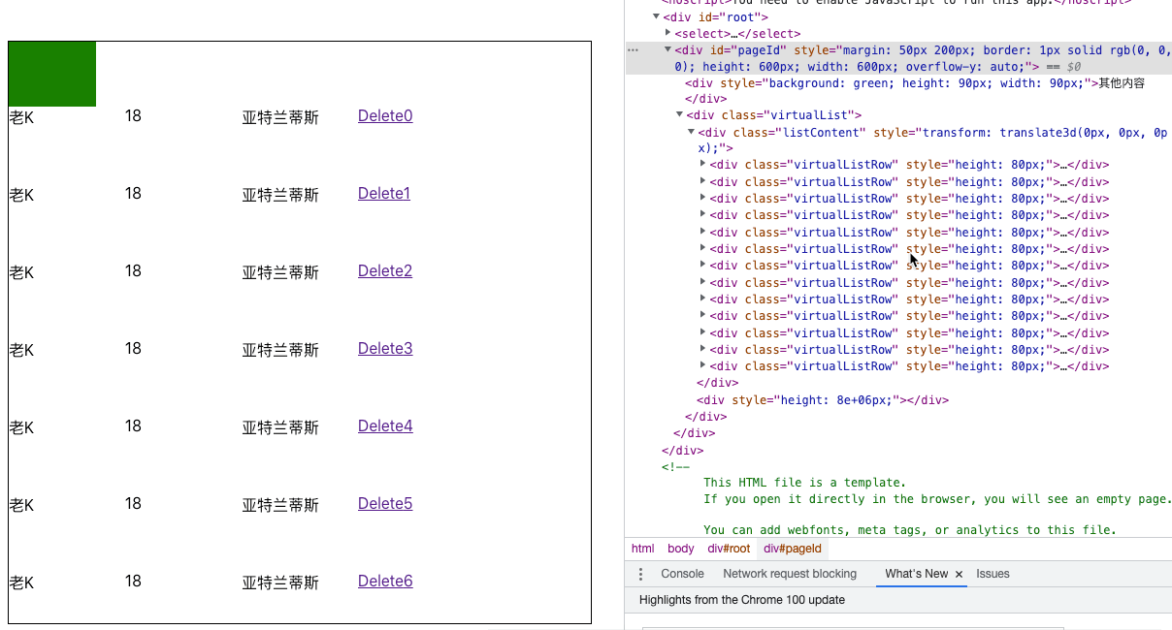The width and height of the screenshot is (1172, 630).
Task: Select the div#root breadcrumb
Action: (x=729, y=549)
